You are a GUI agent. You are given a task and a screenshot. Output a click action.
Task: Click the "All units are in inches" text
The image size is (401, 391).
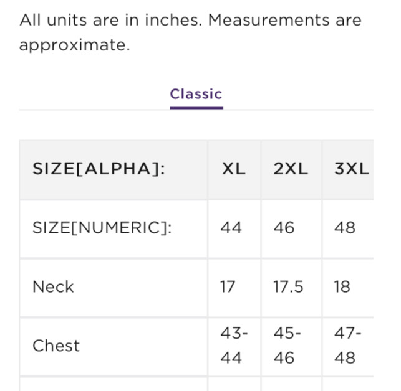click(x=111, y=20)
